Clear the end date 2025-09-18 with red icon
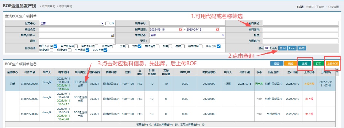 click(x=217, y=29)
